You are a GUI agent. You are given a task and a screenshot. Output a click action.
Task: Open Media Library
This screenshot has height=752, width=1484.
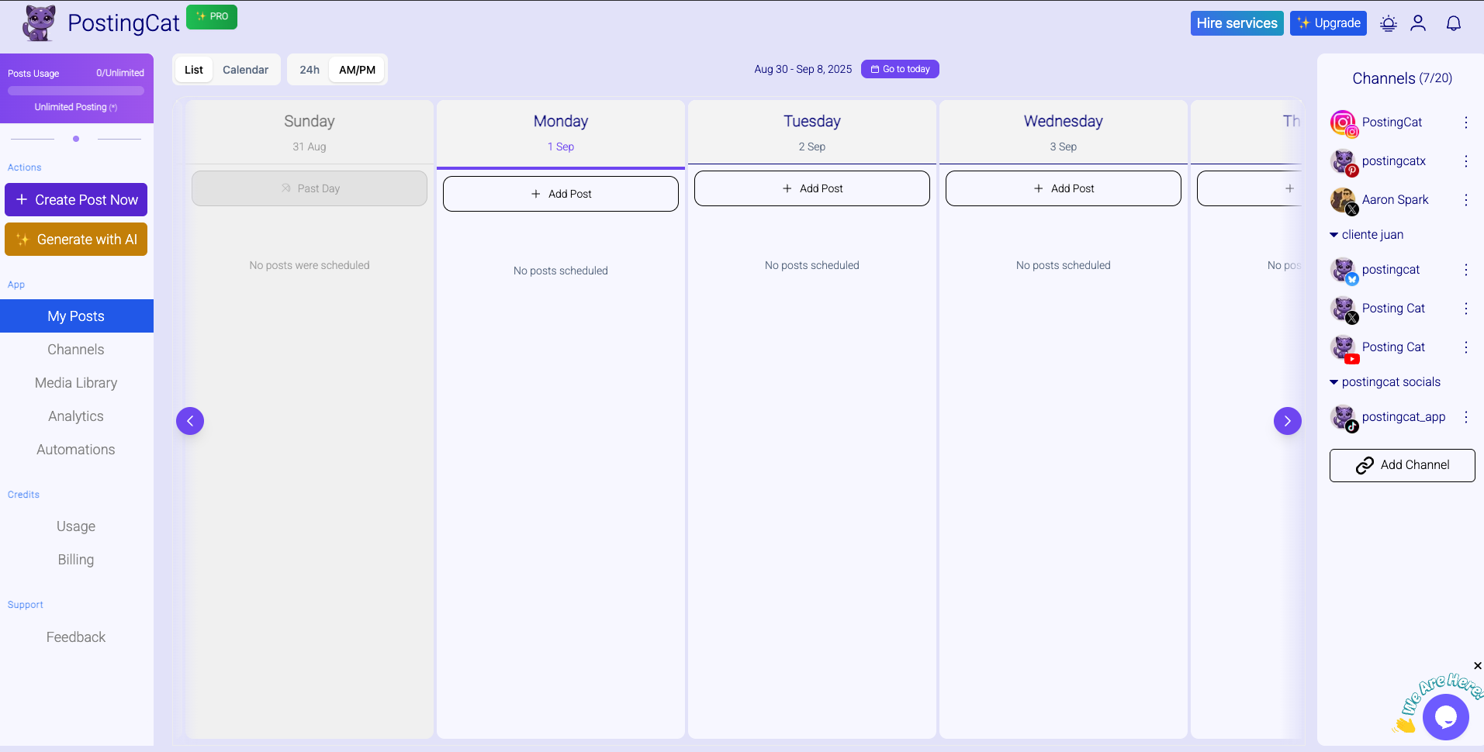pyautogui.click(x=76, y=383)
